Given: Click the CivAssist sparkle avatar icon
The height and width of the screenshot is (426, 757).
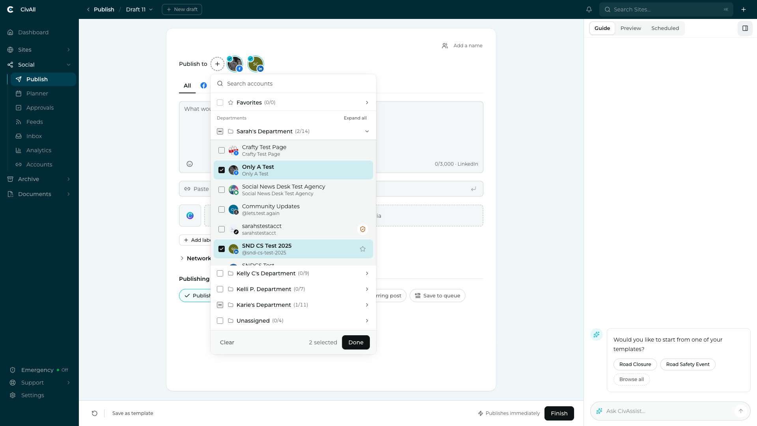Looking at the screenshot, I should 597,334.
